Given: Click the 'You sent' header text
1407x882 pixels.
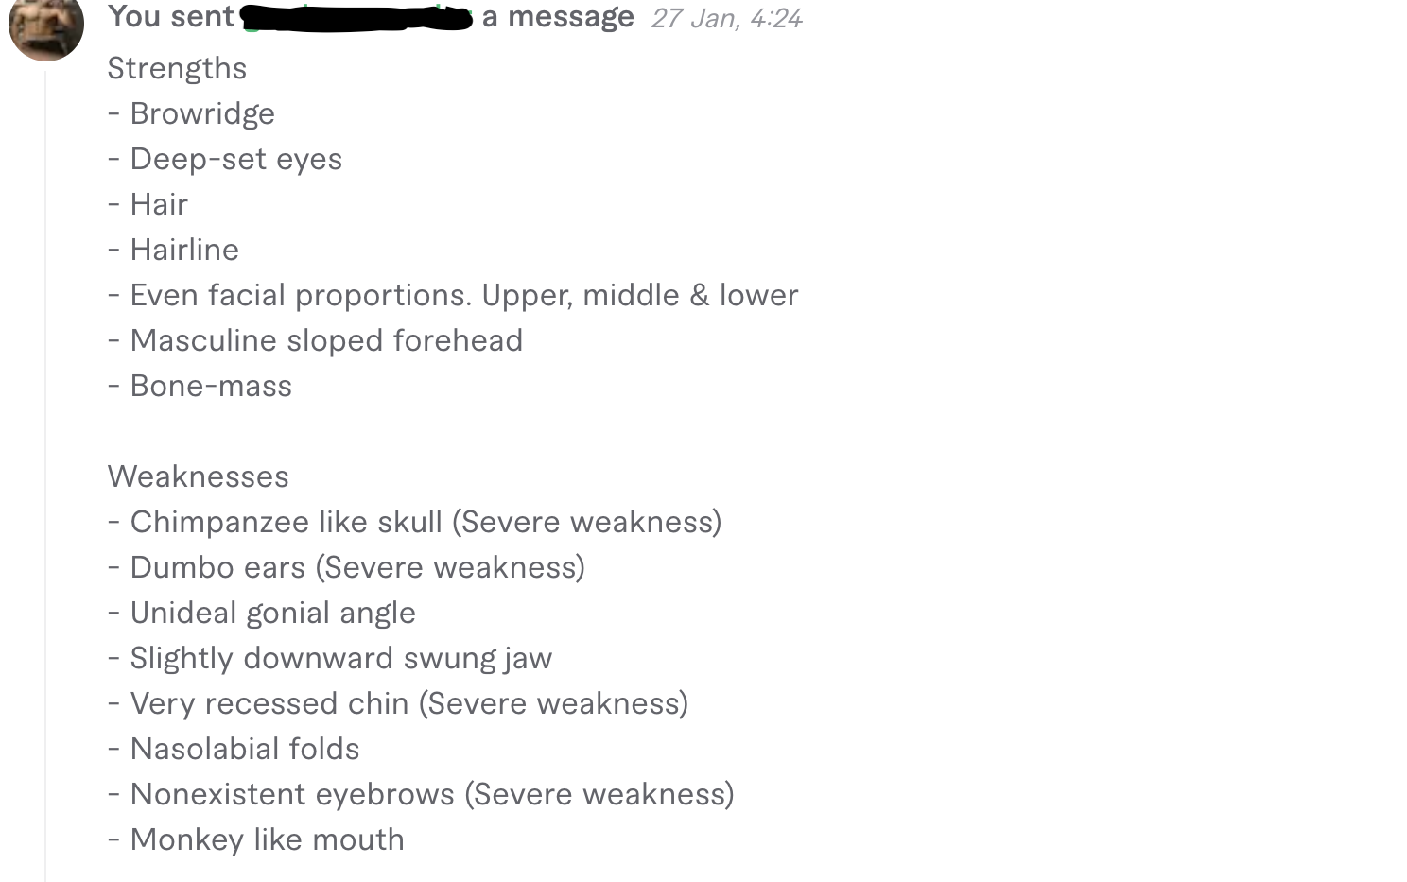Looking at the screenshot, I should pos(171,16).
